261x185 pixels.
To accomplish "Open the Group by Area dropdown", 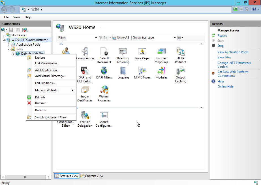I will [x=162, y=38].
